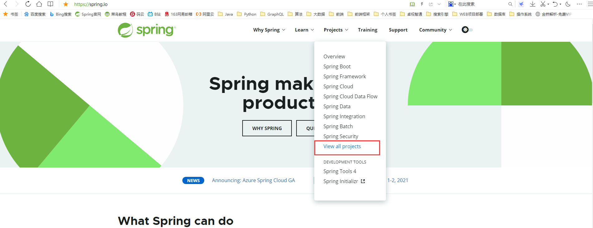Open the WEB项目部署 bookmarks folder
Viewport: 593px width, 228px height.
pos(467,14)
